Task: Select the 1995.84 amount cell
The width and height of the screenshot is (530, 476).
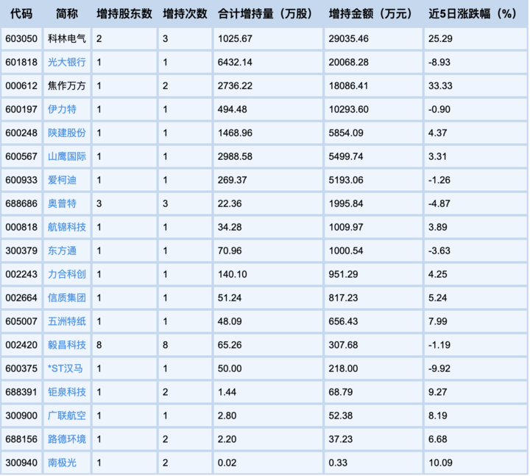Action: coord(373,203)
